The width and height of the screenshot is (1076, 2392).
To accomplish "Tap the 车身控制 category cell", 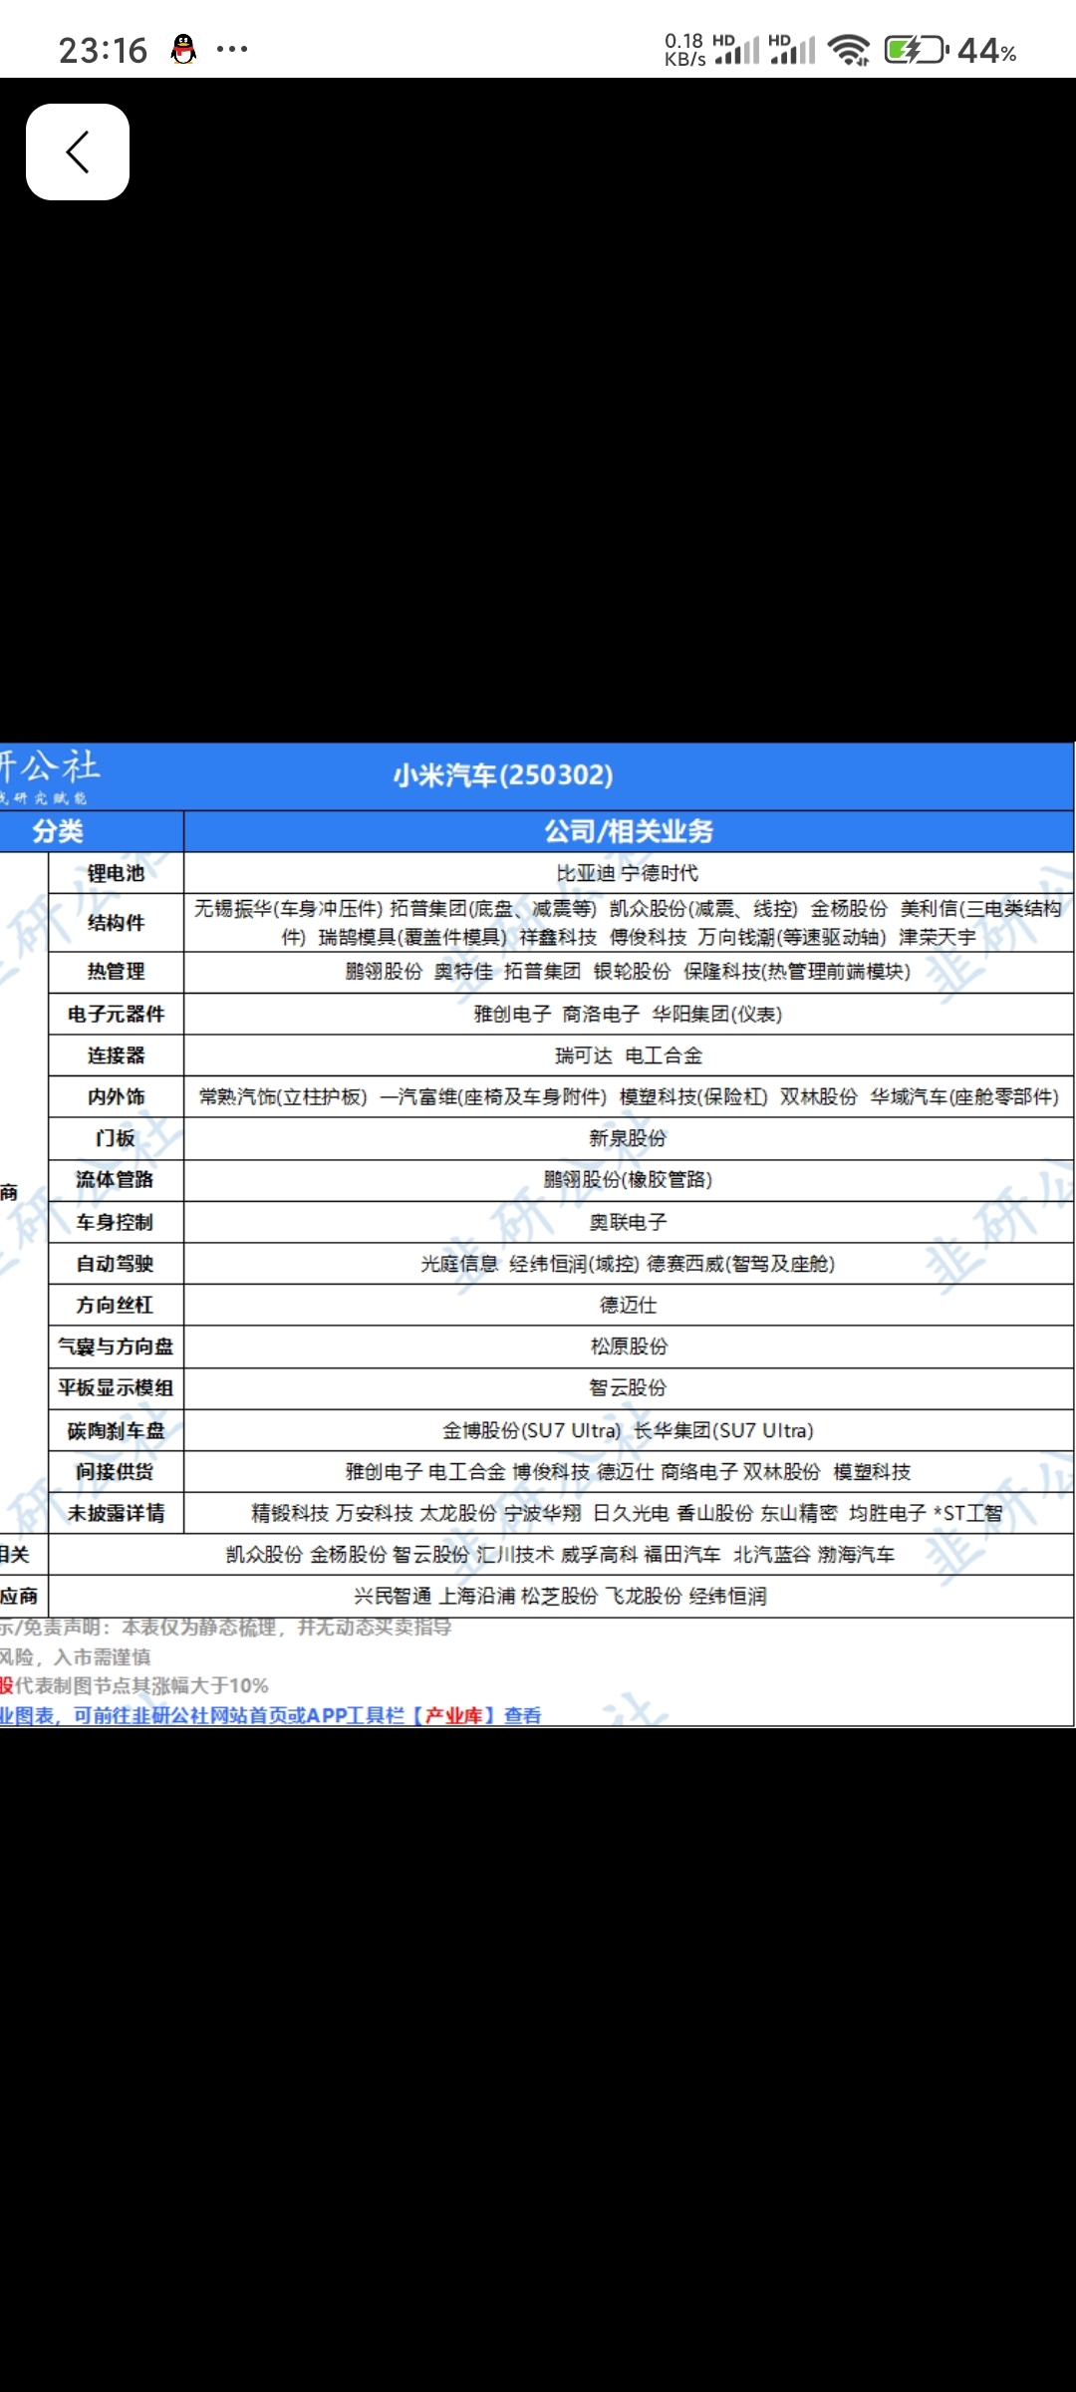I will pos(116,1222).
